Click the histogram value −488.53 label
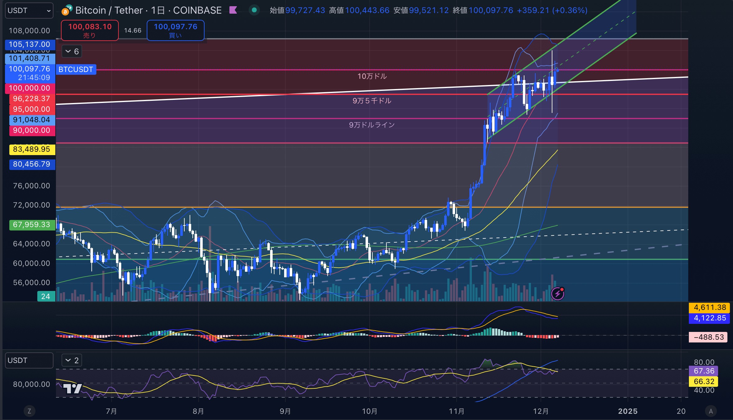 point(708,337)
